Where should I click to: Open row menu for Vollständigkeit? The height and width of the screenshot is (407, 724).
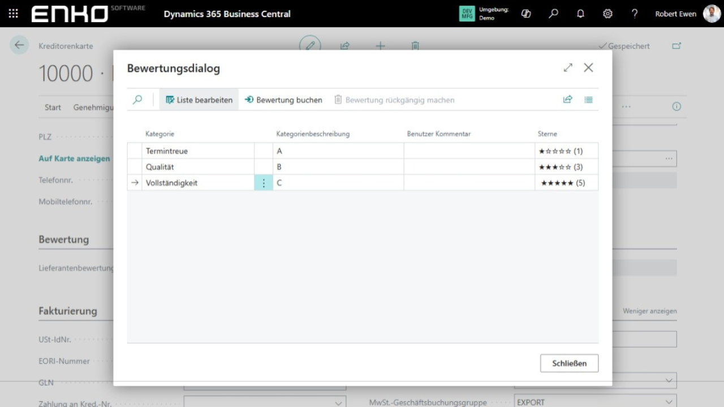click(264, 183)
